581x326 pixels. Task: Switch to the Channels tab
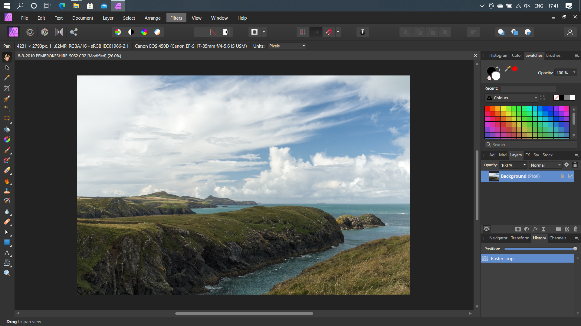coord(557,238)
